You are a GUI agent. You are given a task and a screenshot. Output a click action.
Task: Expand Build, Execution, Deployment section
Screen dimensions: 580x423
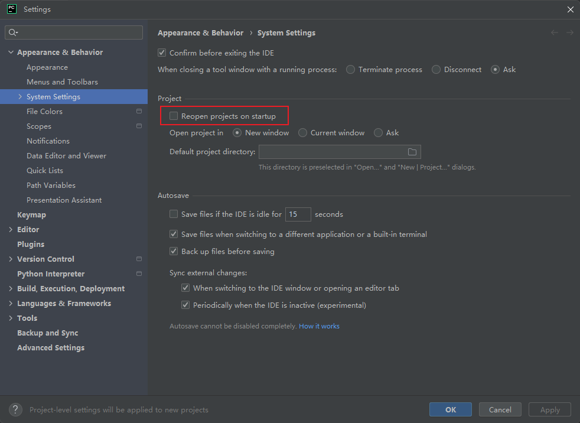11,288
